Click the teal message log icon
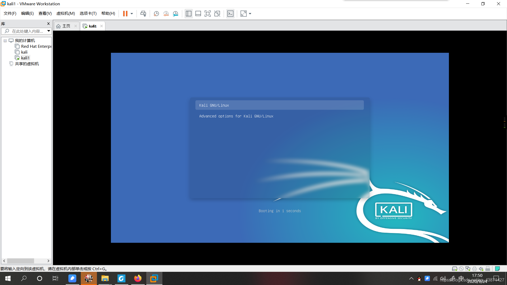The height and width of the screenshot is (285, 507). 497,269
